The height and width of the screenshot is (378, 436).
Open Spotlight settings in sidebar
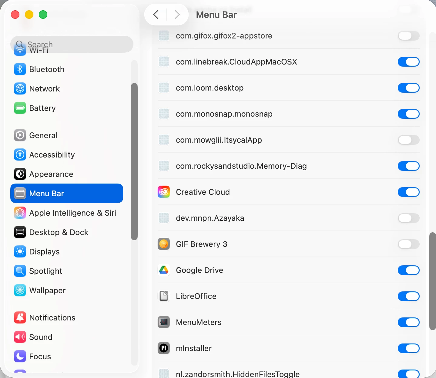coord(67,271)
